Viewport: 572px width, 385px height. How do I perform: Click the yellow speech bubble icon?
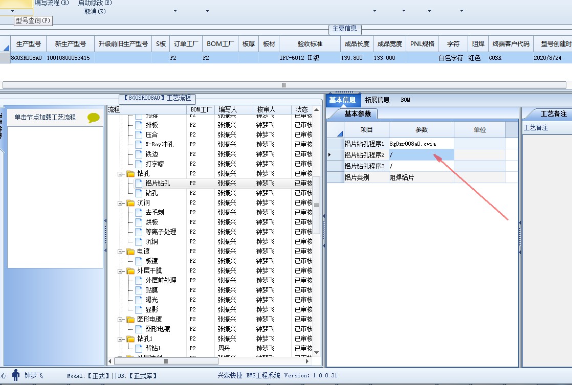tap(94, 118)
